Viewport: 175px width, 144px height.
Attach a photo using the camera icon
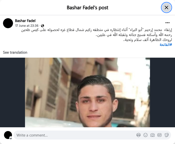[152, 135]
